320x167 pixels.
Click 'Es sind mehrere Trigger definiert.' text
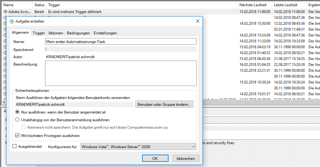(x=75, y=12)
